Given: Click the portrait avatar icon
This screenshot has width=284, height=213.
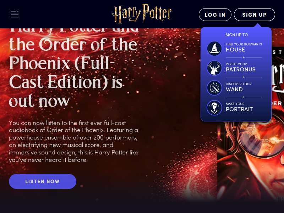Looking at the screenshot, I should point(214,108).
